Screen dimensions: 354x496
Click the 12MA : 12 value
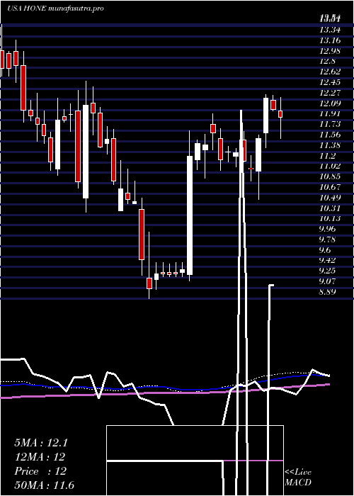point(40,457)
